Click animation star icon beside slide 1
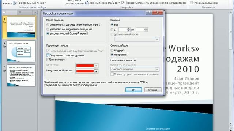Screen dimensions: 234x131 click(5, 23)
